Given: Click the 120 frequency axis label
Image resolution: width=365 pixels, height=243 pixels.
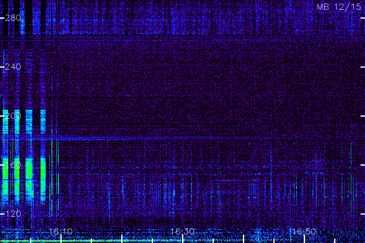Looking at the screenshot, I should click(x=13, y=214).
